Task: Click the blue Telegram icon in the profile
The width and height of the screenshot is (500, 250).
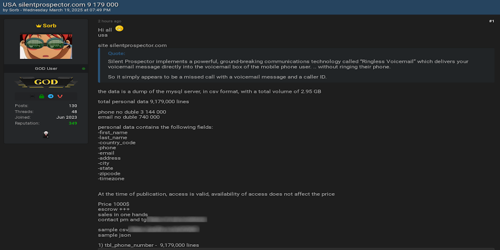Action: coord(50,96)
